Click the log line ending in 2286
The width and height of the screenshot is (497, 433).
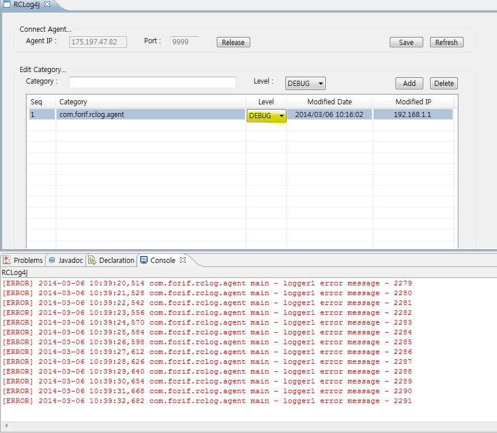point(207,352)
